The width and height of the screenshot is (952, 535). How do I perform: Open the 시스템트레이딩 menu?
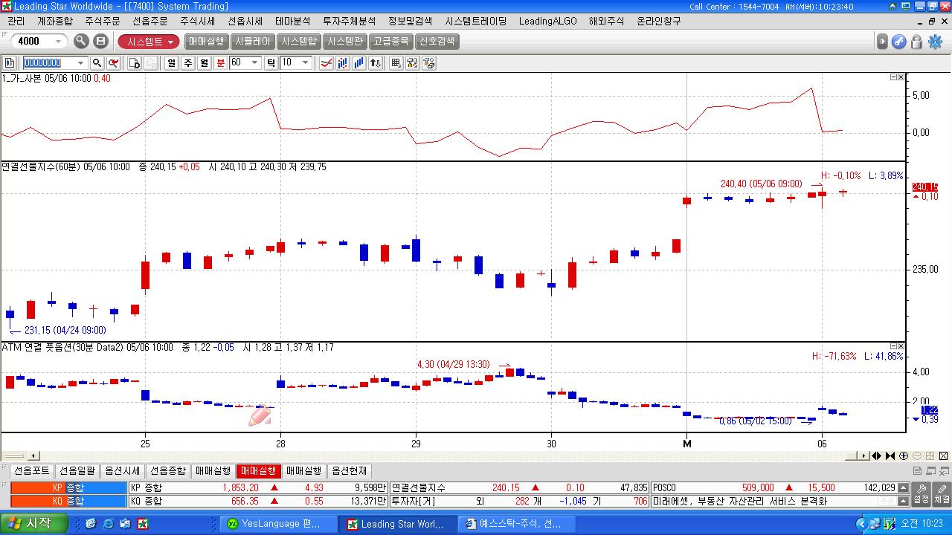pyautogui.click(x=475, y=21)
